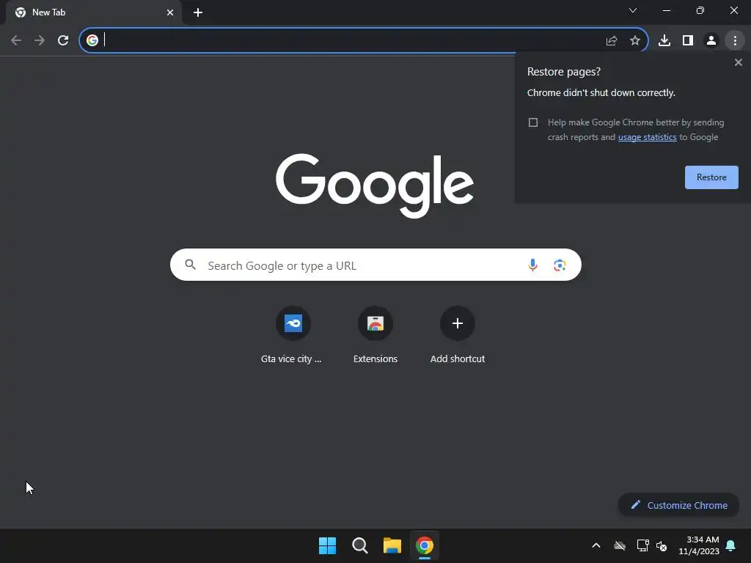The image size is (751, 563).
Task: Show hidden system tray icons
Action: (x=596, y=545)
